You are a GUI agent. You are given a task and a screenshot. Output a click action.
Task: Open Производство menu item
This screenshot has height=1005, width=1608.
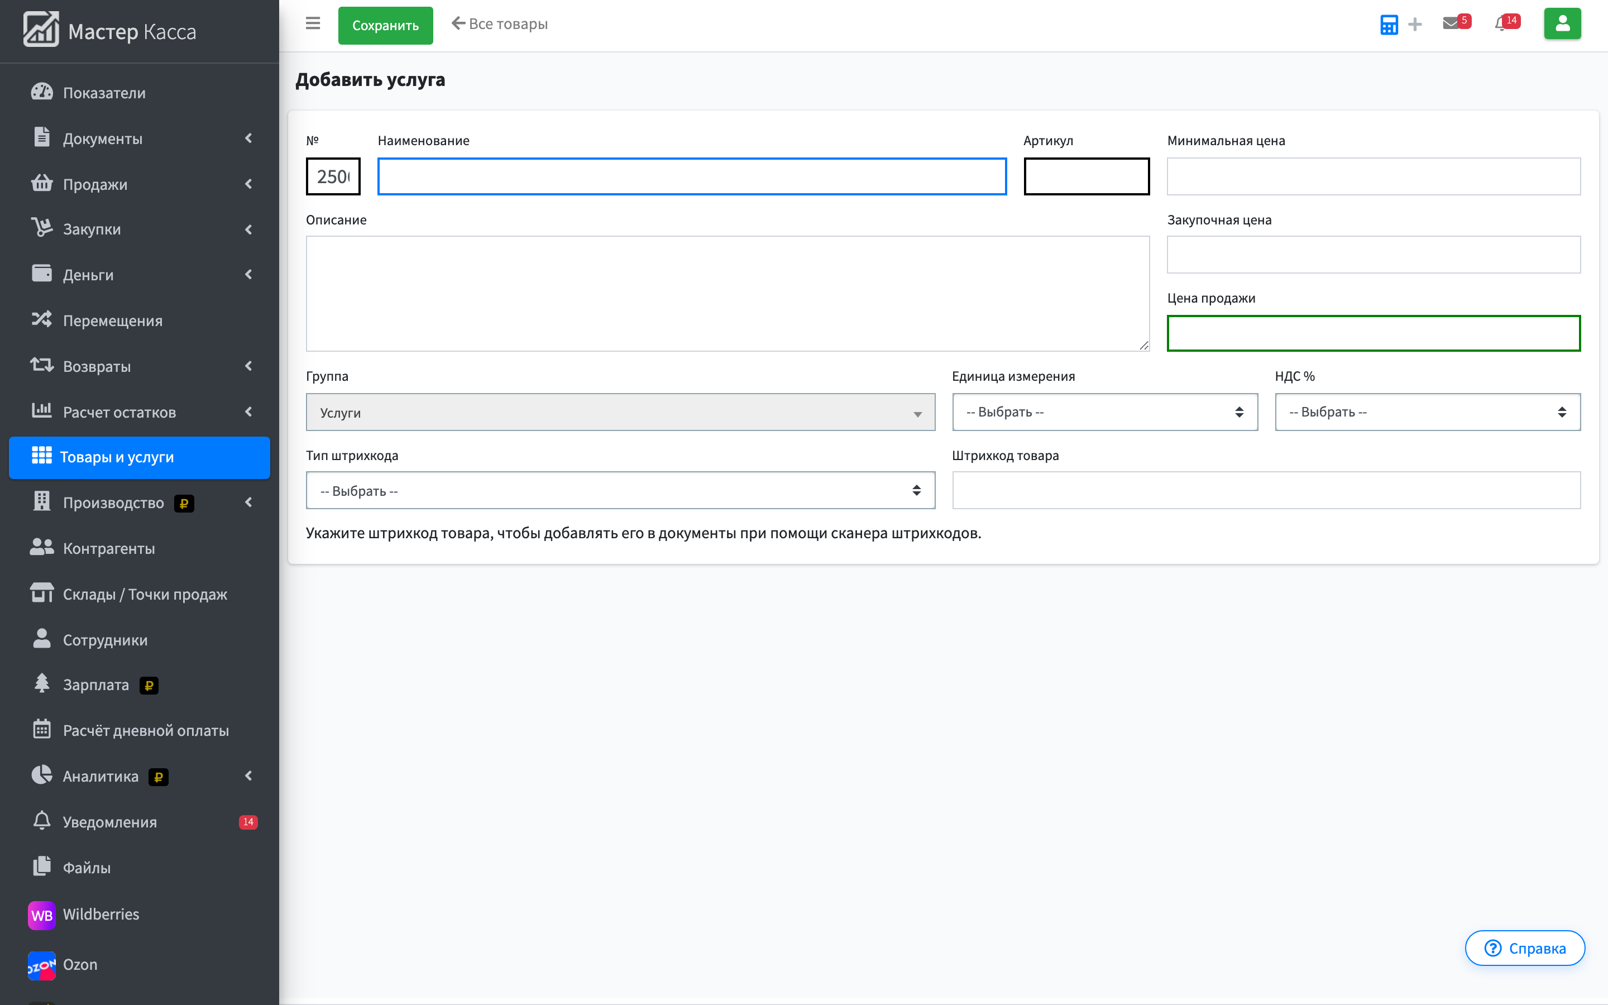pos(140,502)
